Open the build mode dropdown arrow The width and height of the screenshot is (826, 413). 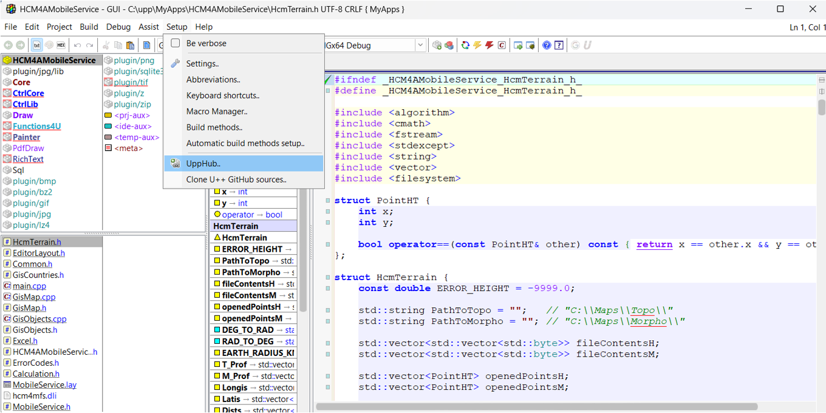point(420,45)
